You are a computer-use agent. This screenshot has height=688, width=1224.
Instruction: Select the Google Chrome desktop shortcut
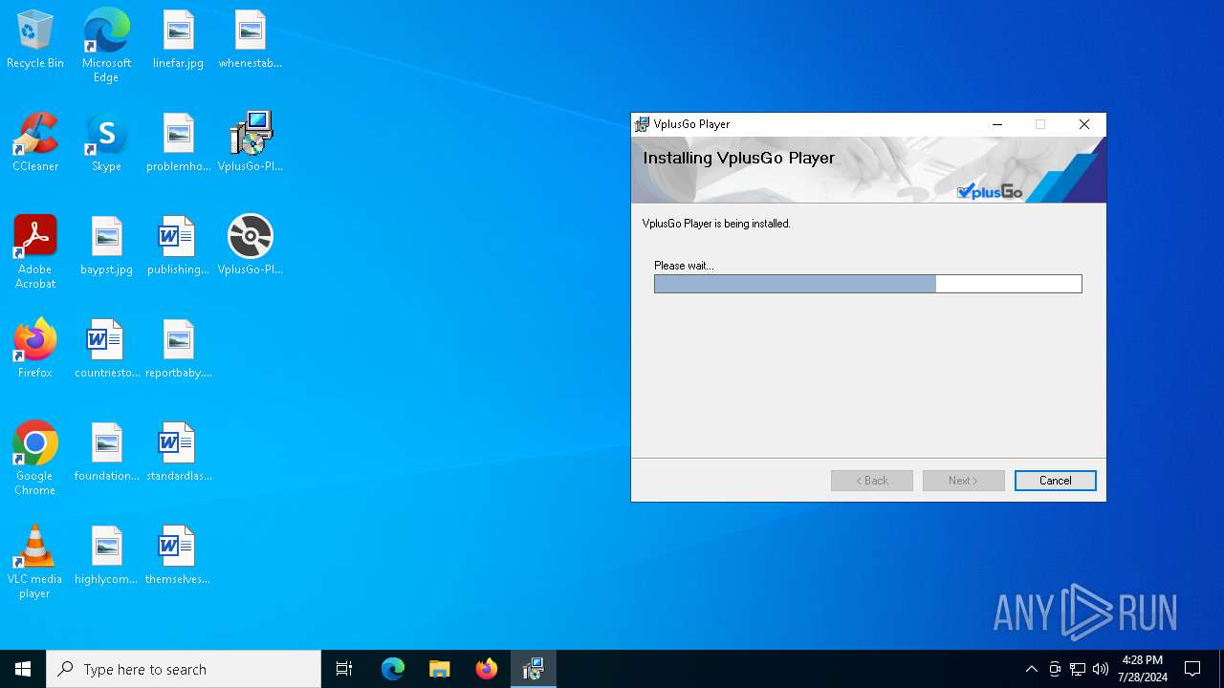click(35, 459)
